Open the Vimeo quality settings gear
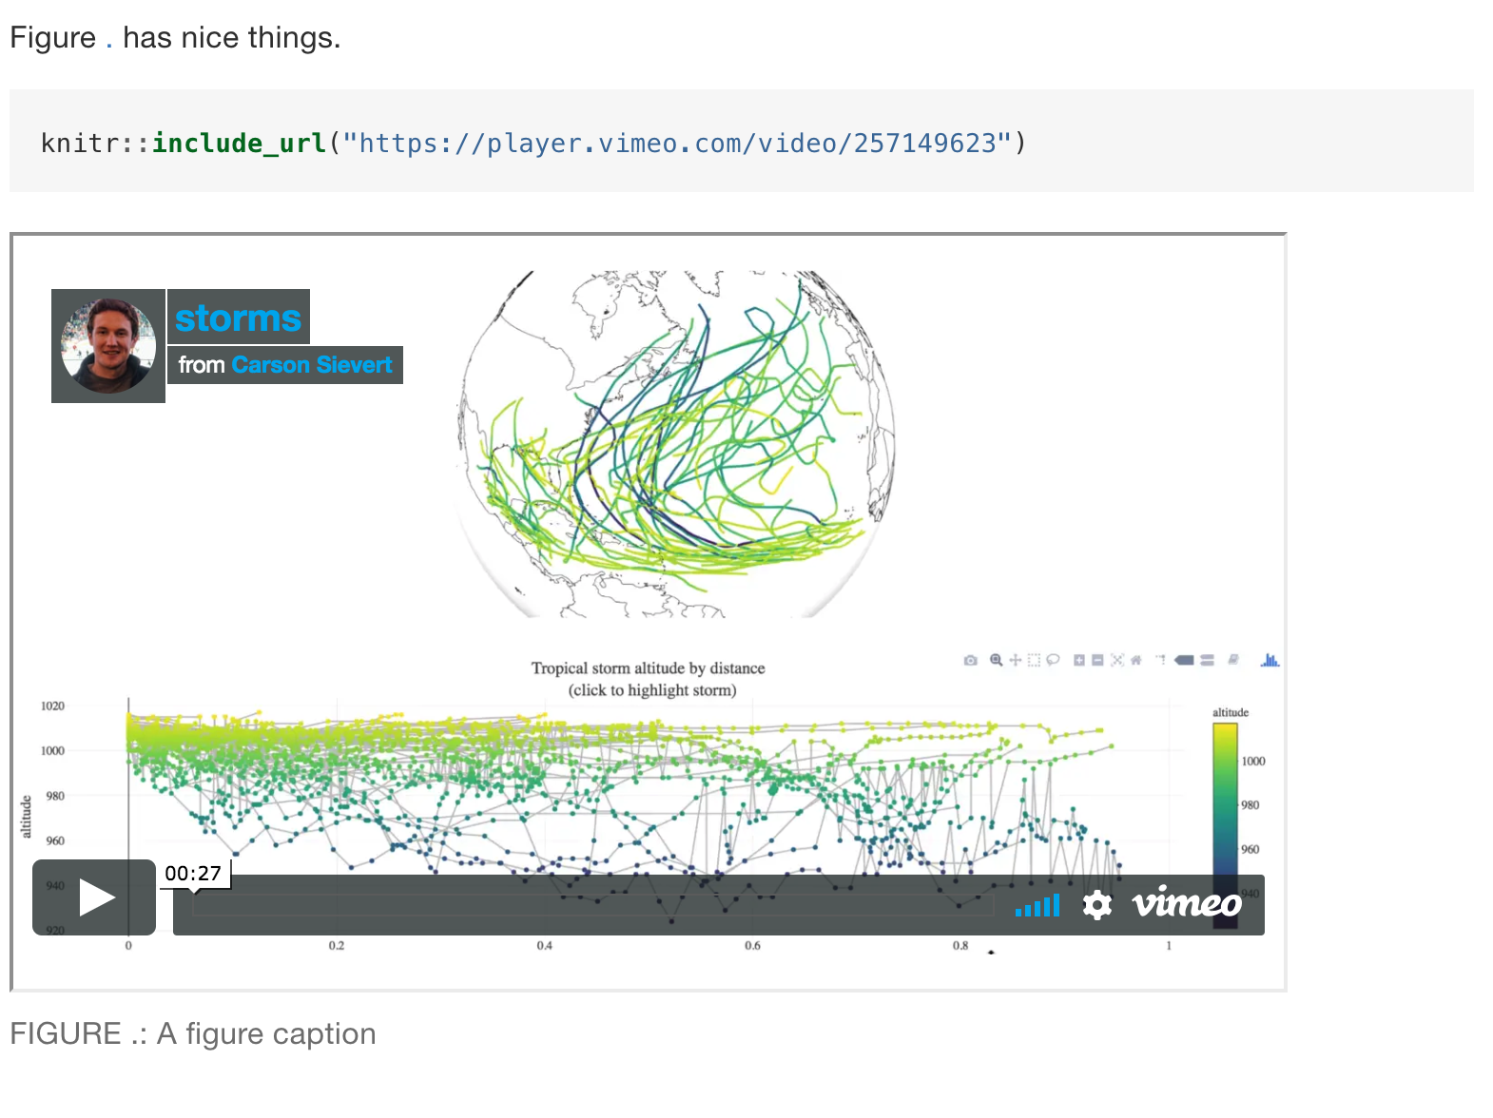The height and width of the screenshot is (1118, 1493). coord(1096,904)
